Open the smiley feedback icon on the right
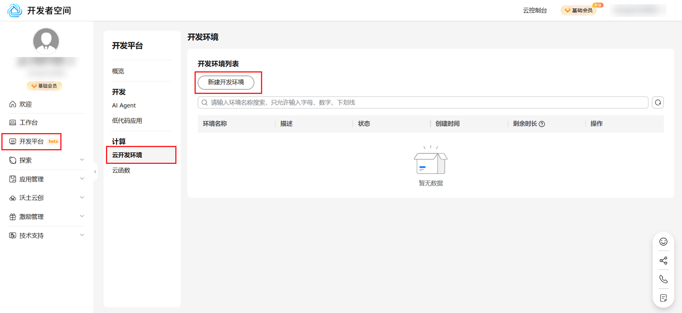 pos(663,241)
